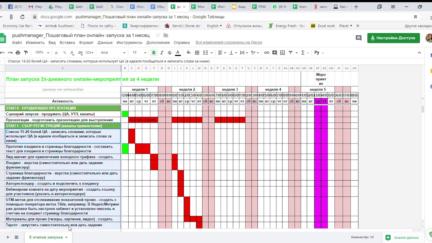432x243 pixels.
Task: Open the all sheets list icon
Action: 16,237
